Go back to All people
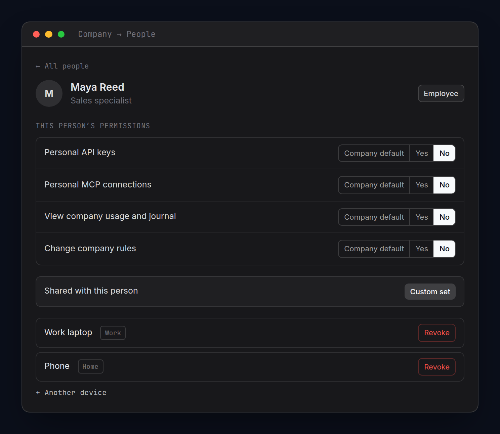The image size is (500, 434). pyautogui.click(x=62, y=66)
